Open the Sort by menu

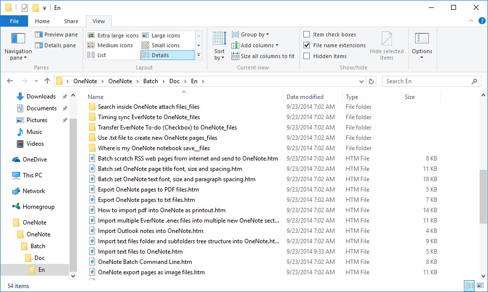pyautogui.click(x=220, y=46)
